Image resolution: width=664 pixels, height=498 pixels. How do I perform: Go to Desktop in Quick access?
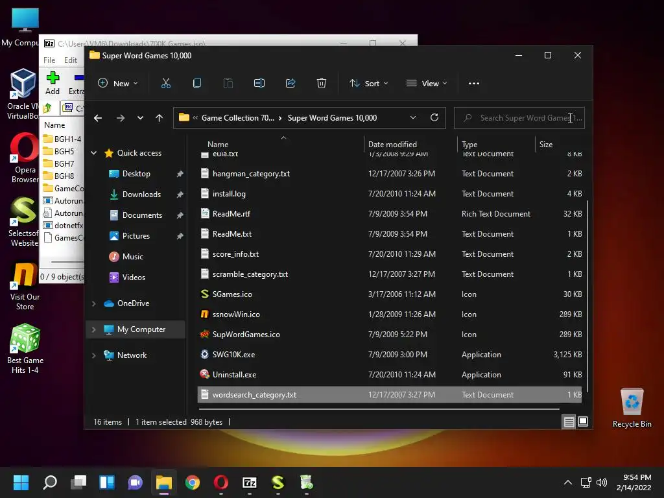click(x=136, y=174)
